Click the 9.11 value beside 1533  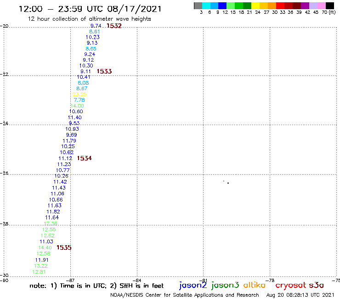pos(85,71)
